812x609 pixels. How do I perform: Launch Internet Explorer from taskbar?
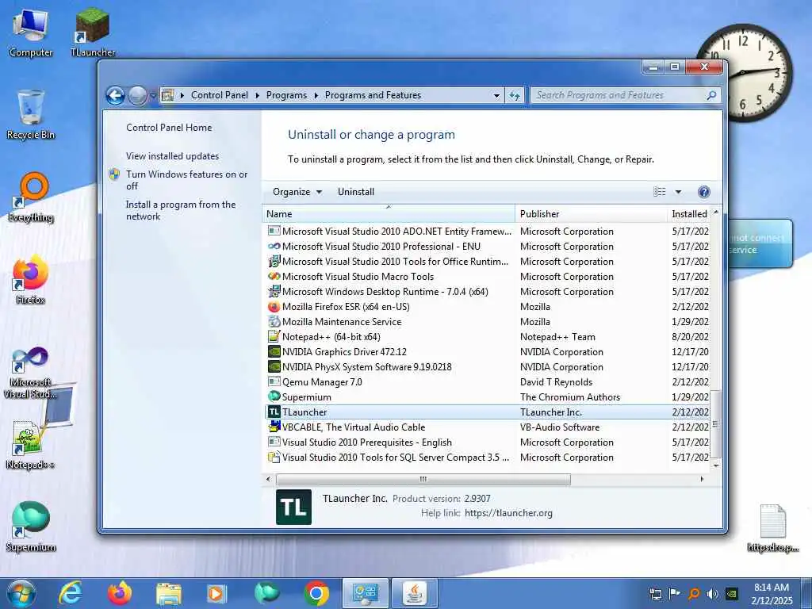[x=70, y=593]
